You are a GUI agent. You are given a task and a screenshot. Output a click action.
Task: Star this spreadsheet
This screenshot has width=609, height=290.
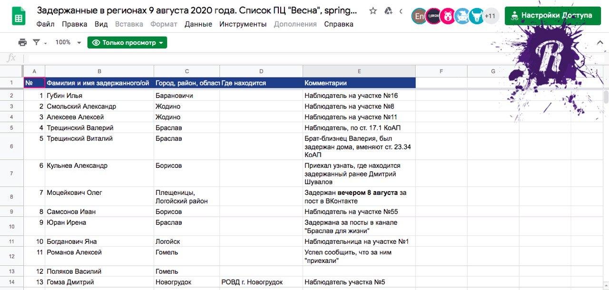(373, 11)
